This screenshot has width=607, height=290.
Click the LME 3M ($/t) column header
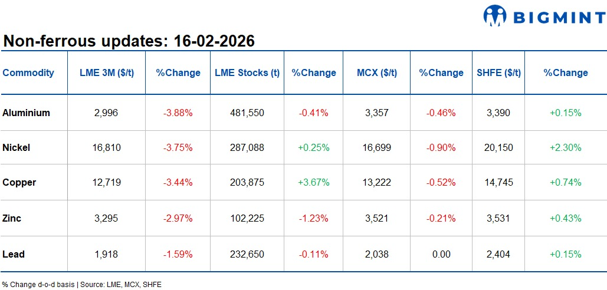pos(107,73)
